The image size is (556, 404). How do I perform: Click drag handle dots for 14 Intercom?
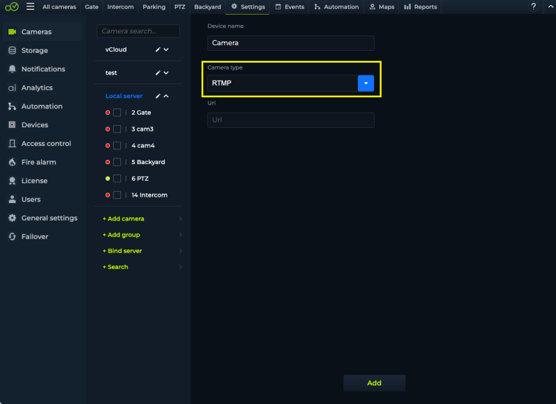tap(126, 195)
